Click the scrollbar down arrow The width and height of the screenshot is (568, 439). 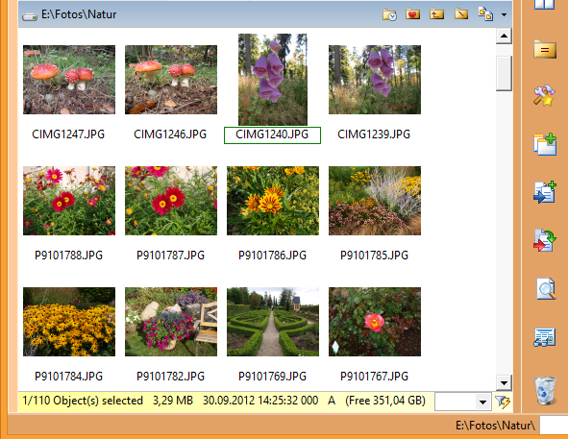(x=504, y=382)
